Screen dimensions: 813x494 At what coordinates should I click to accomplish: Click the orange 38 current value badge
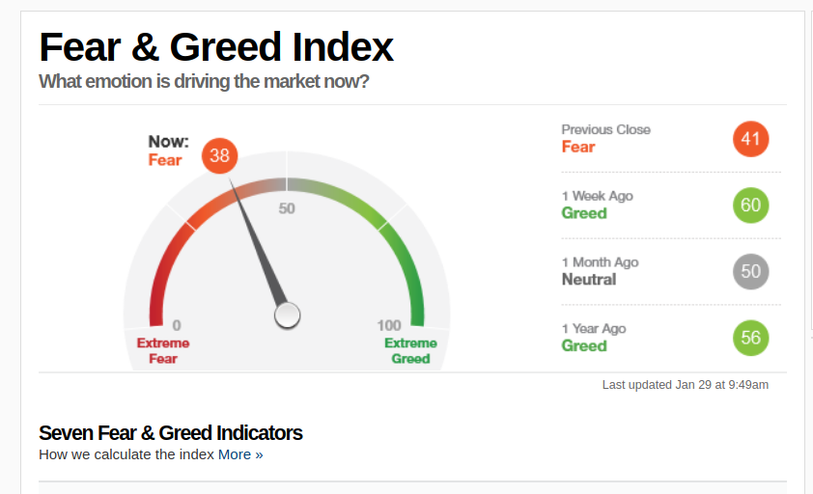(220, 155)
